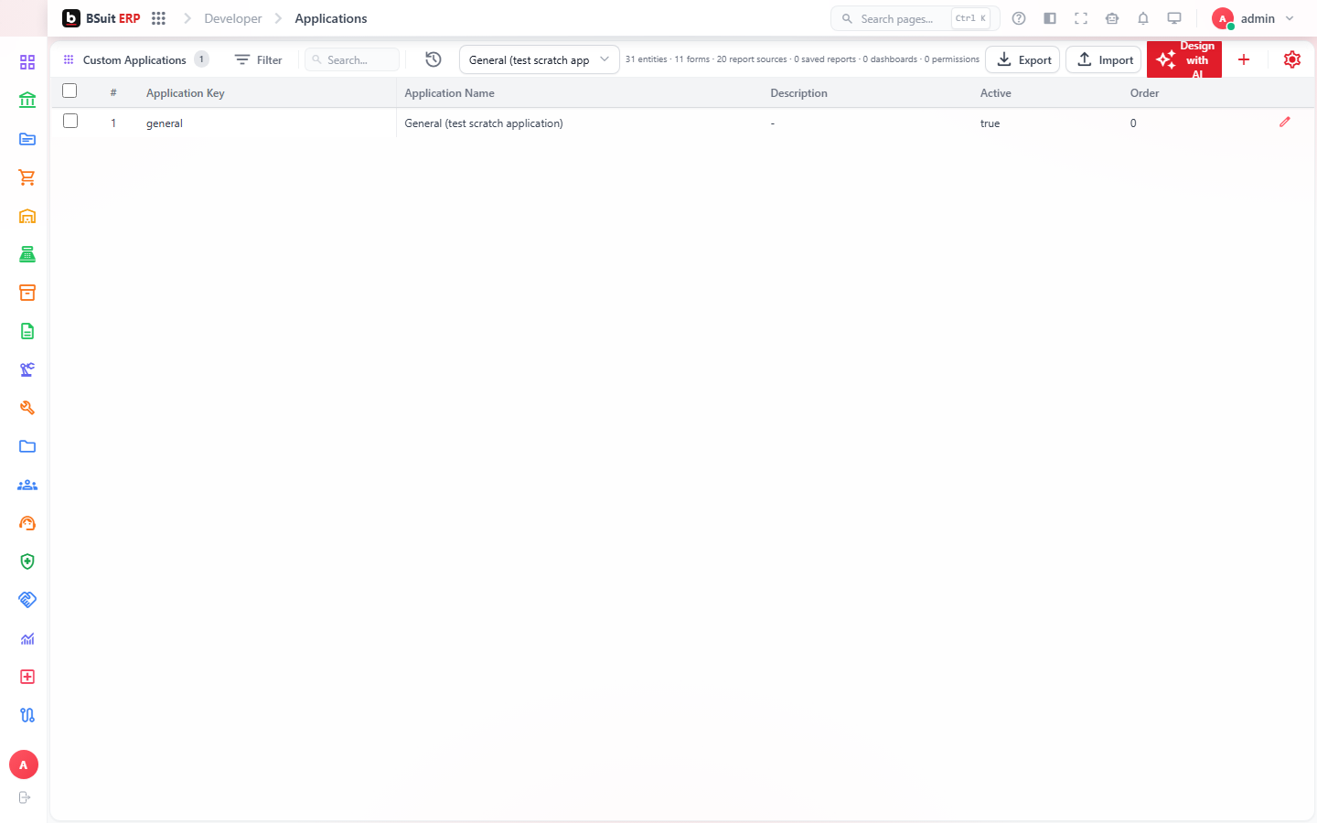This screenshot has width=1317, height=823.
Task: Click the red plus add application button
Action: (1244, 59)
